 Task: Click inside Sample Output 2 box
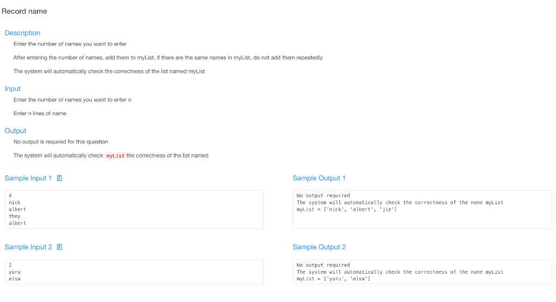tap(422, 272)
